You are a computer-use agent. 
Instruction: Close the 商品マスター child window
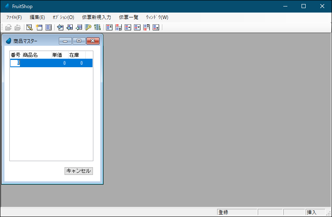[93, 41]
